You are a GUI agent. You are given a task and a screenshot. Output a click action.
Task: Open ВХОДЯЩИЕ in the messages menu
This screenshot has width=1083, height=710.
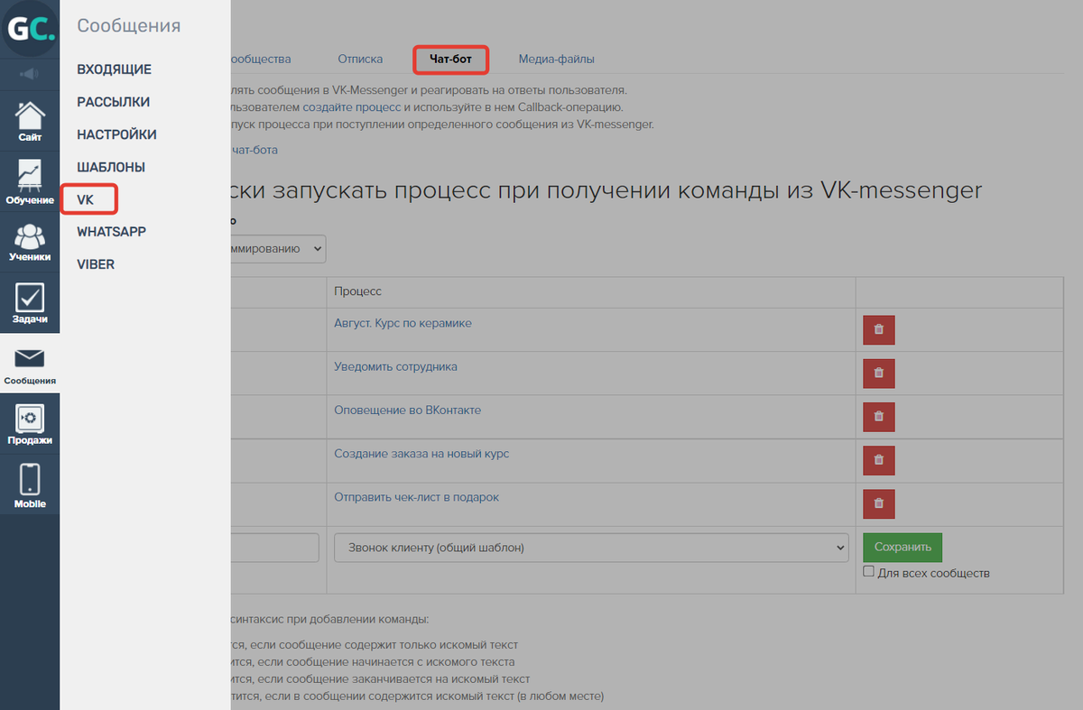click(114, 69)
